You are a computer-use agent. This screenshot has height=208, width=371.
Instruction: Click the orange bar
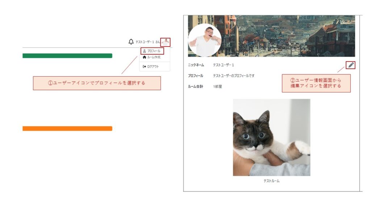pos(67,129)
